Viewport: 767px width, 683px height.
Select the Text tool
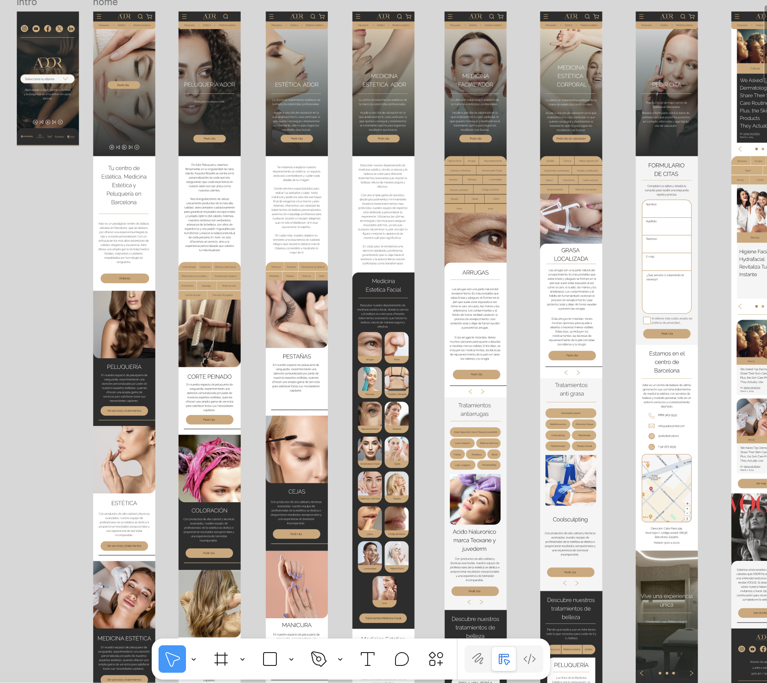pos(367,659)
